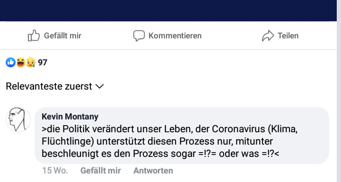The height and width of the screenshot is (182, 341).
Task: Open the 'Relevanteste zuerst' sort dropdown
Action: coord(55,86)
